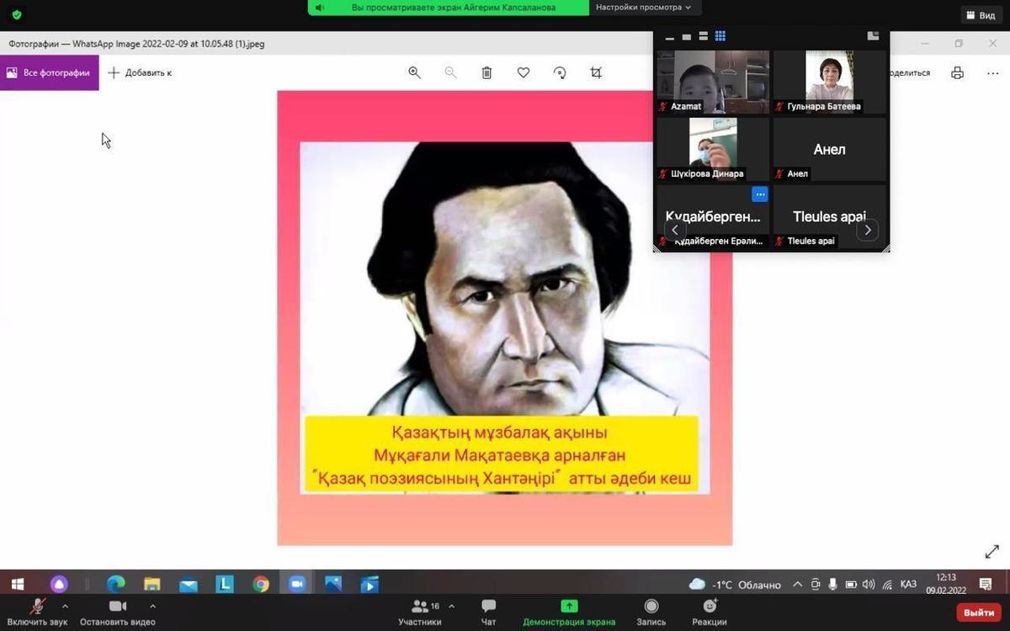Toggle recording with Запись button
This screenshot has height=631, width=1010.
click(x=651, y=612)
